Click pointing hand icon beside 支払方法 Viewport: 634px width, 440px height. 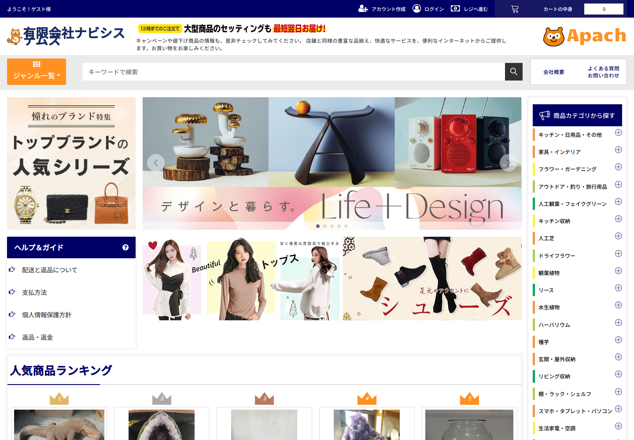pyautogui.click(x=12, y=292)
